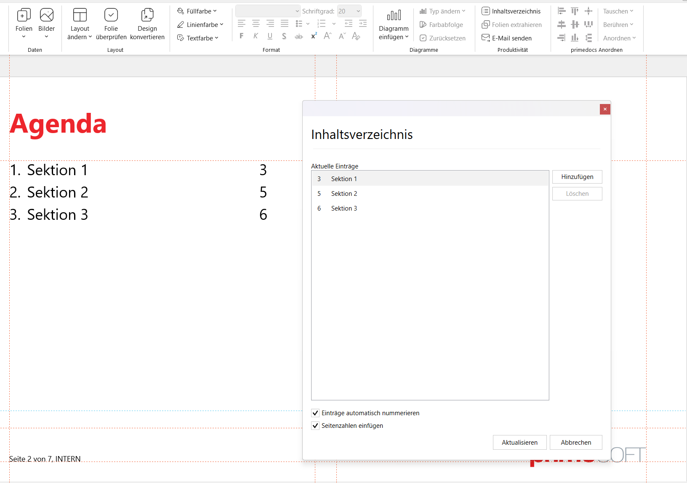Run Folie überprüfen check
Image resolution: width=687 pixels, height=483 pixels.
tap(111, 24)
